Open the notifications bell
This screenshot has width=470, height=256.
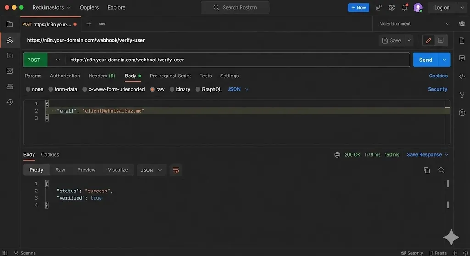(x=405, y=7)
